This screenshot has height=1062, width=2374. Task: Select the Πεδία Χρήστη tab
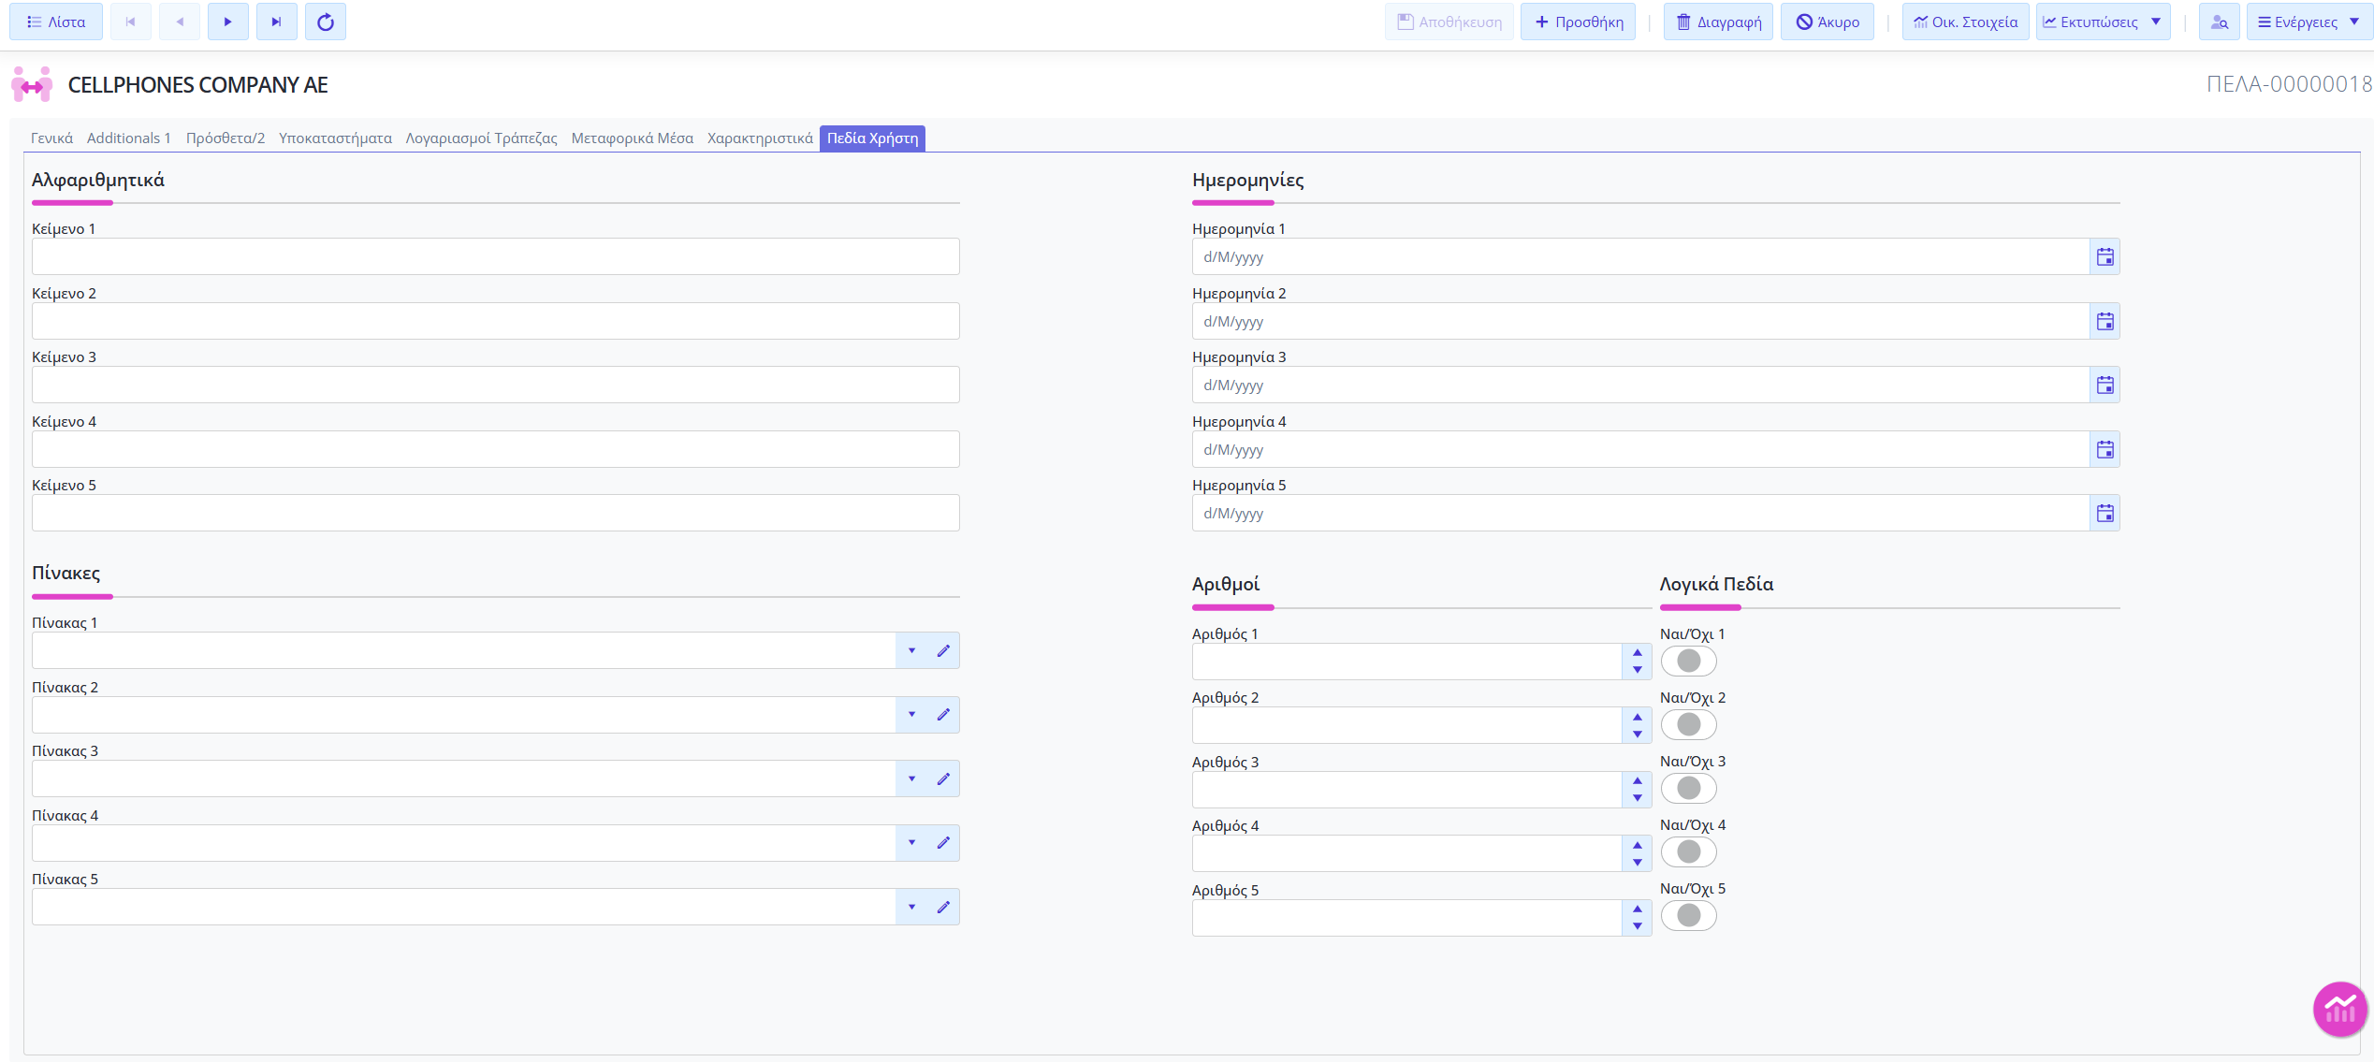872,138
